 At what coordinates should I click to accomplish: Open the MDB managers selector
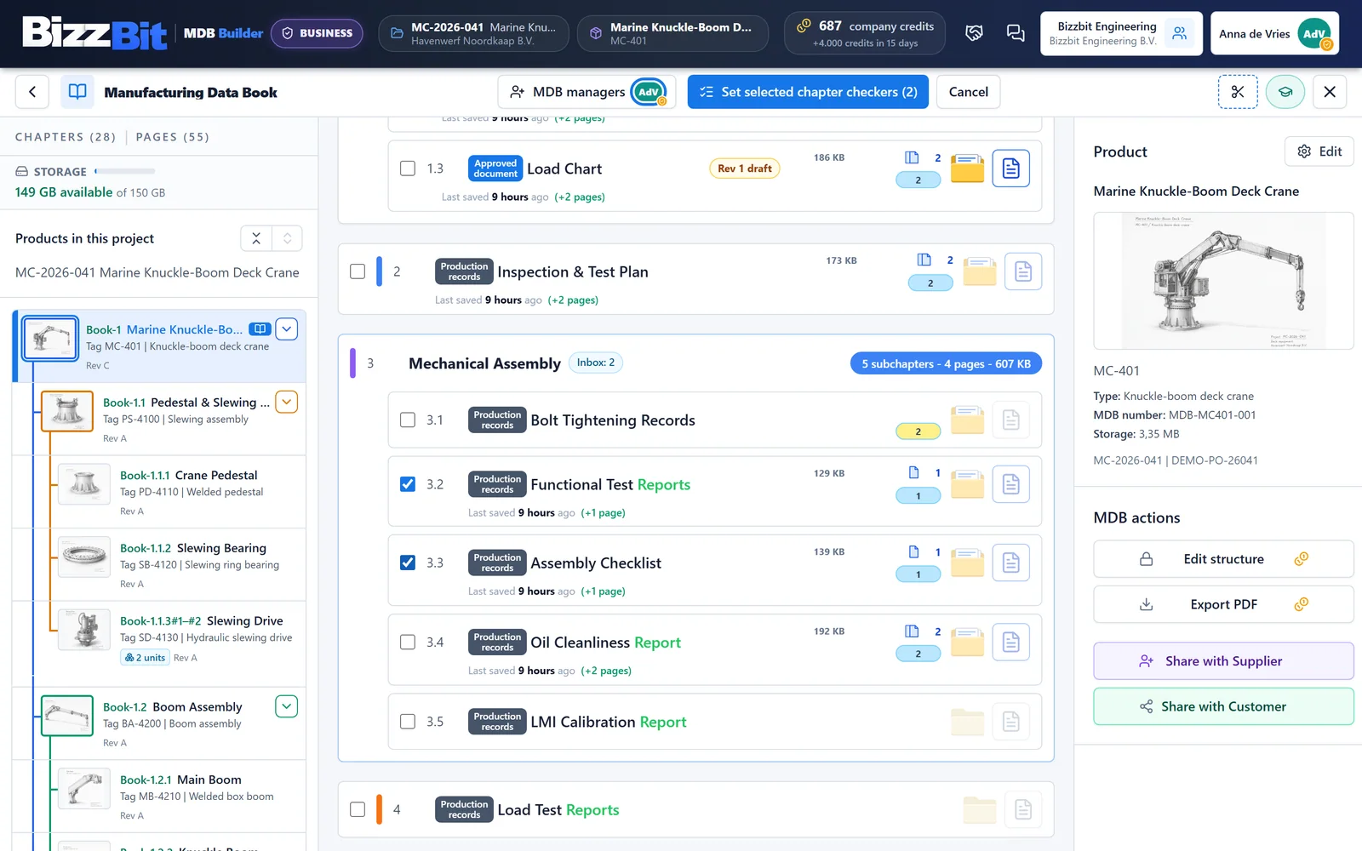[587, 92]
